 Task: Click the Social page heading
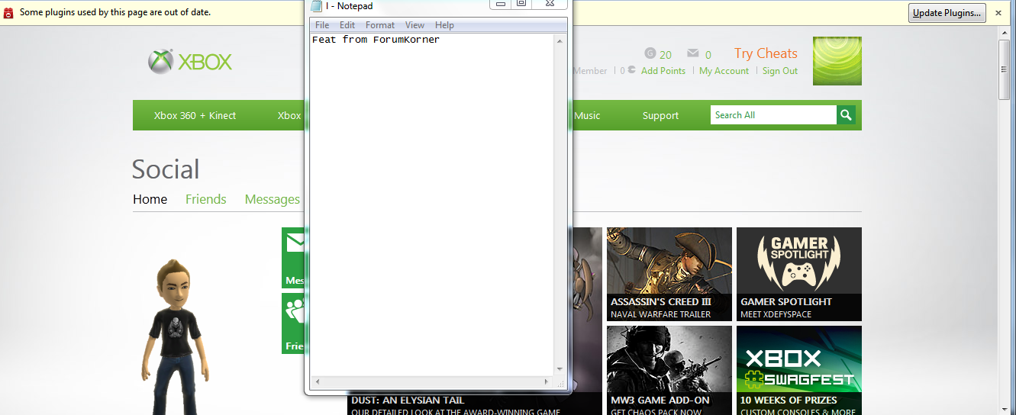click(166, 169)
